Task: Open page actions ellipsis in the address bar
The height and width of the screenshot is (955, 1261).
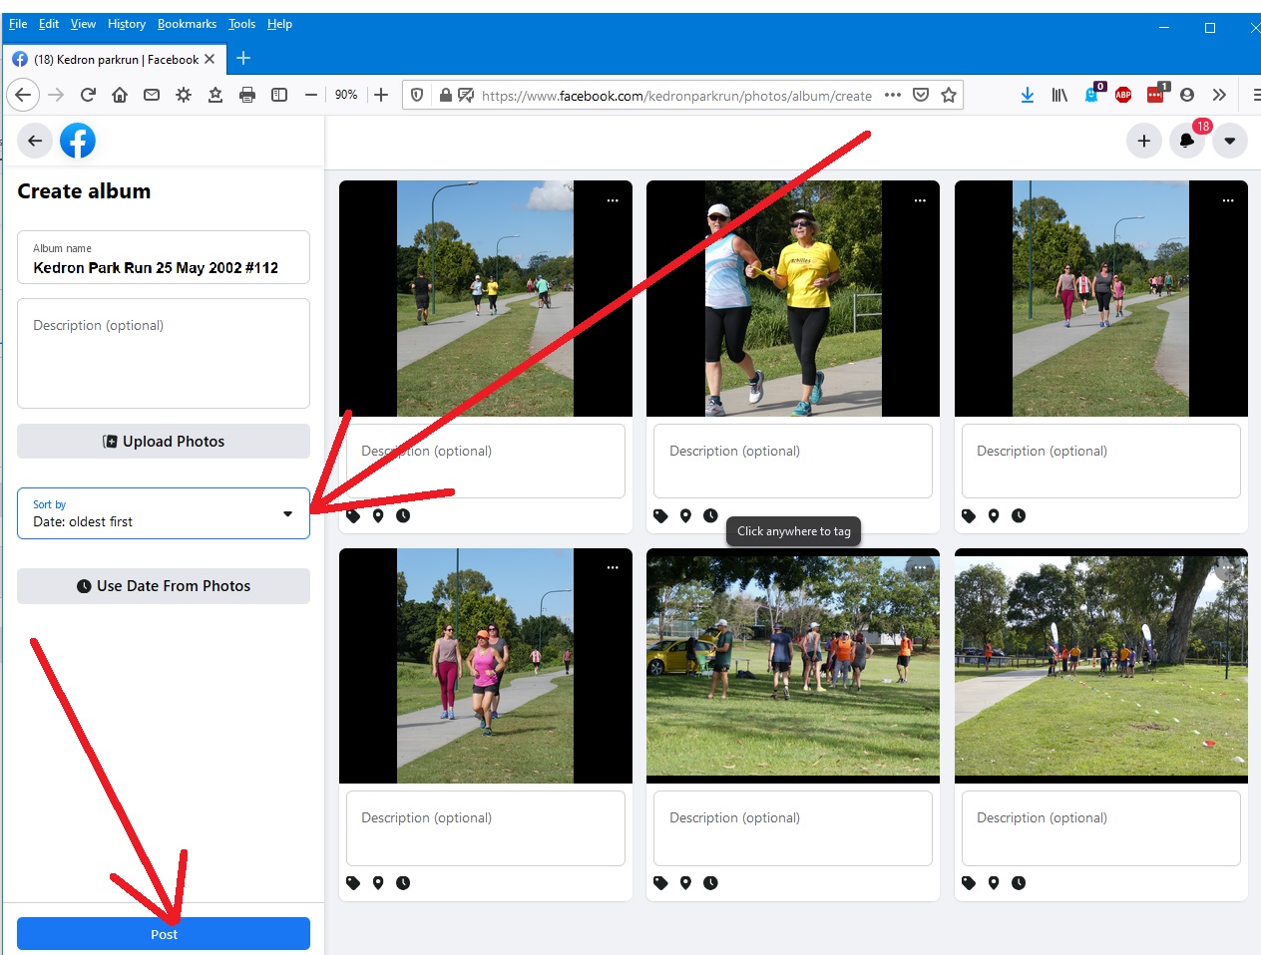Action: tap(893, 95)
